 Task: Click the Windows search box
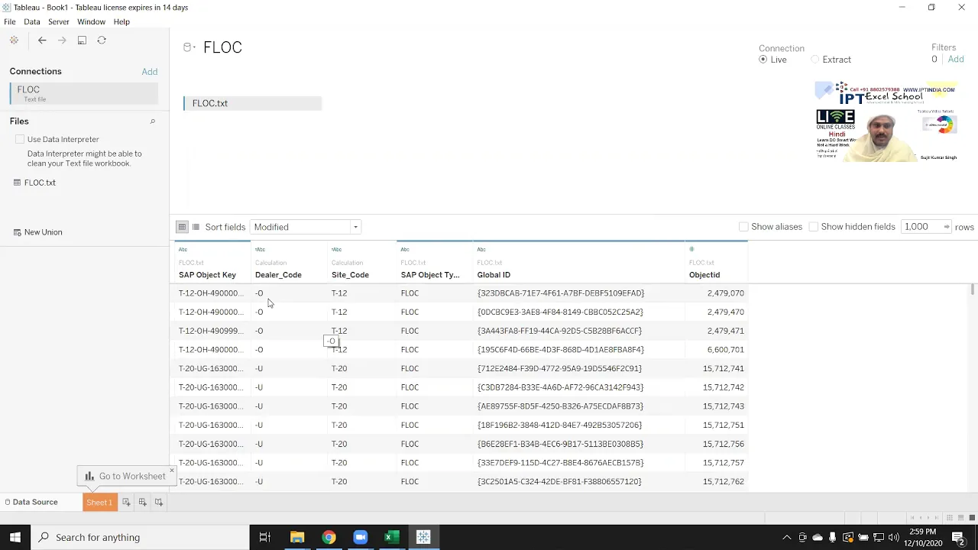pos(140,537)
